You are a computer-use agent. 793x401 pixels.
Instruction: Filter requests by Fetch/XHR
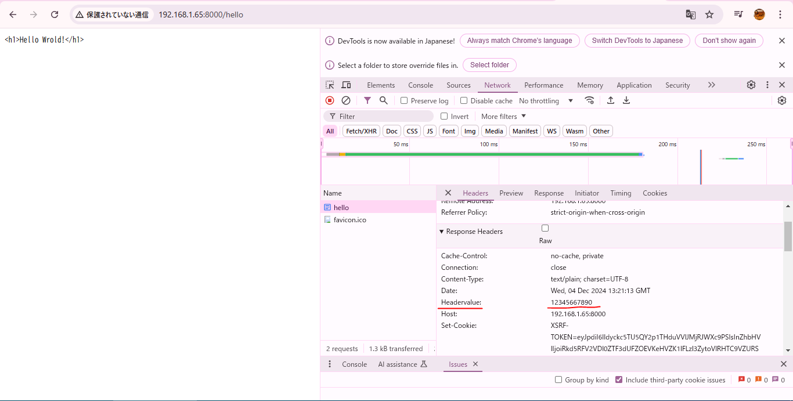(362, 131)
